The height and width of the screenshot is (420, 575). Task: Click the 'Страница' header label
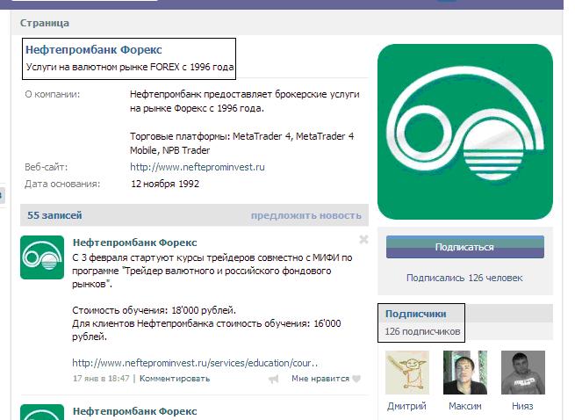(x=45, y=23)
